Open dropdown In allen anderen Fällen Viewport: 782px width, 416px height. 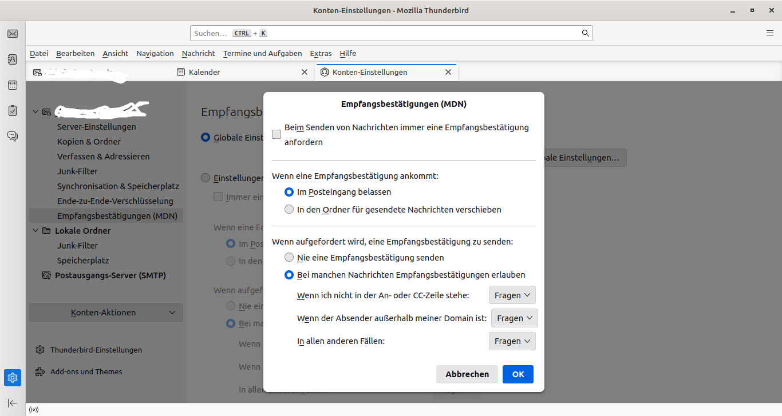(x=512, y=341)
